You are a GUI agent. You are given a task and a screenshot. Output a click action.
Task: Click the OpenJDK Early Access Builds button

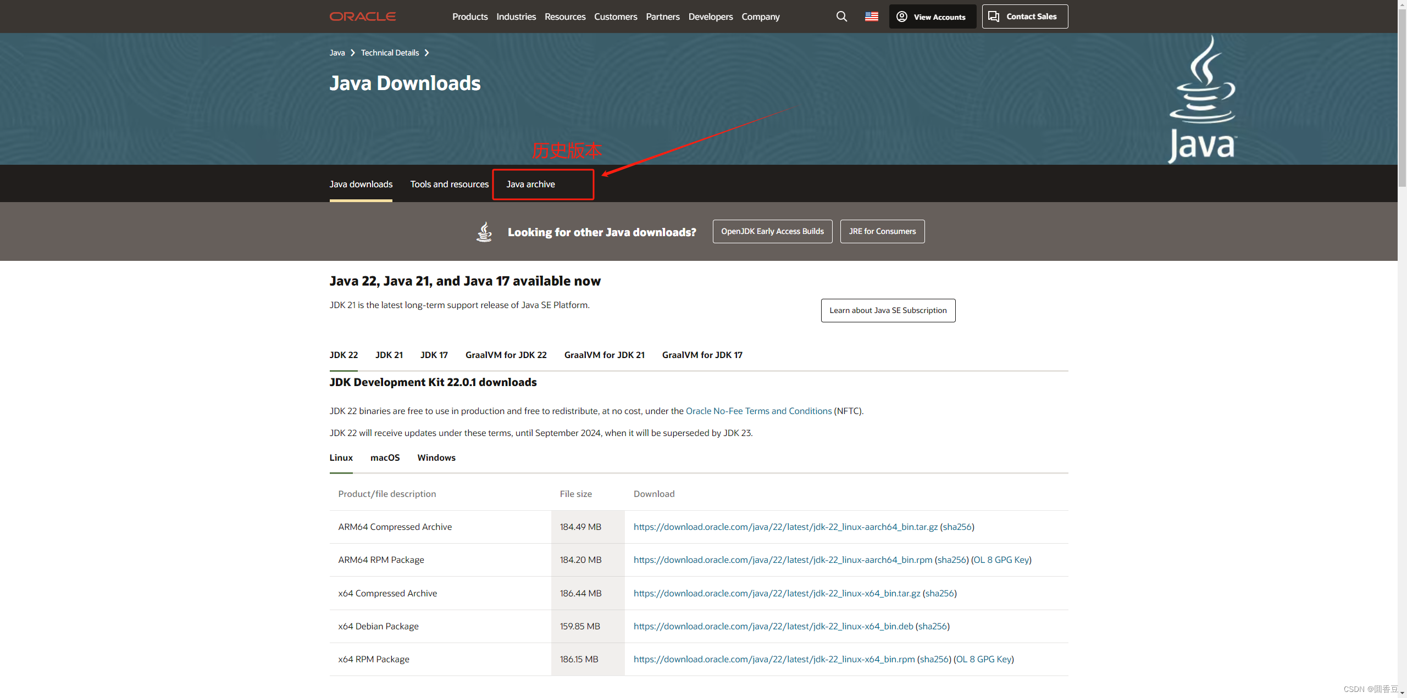point(772,231)
